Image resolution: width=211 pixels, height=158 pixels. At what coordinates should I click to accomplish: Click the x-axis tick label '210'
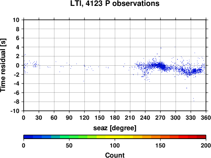coord(130,118)
